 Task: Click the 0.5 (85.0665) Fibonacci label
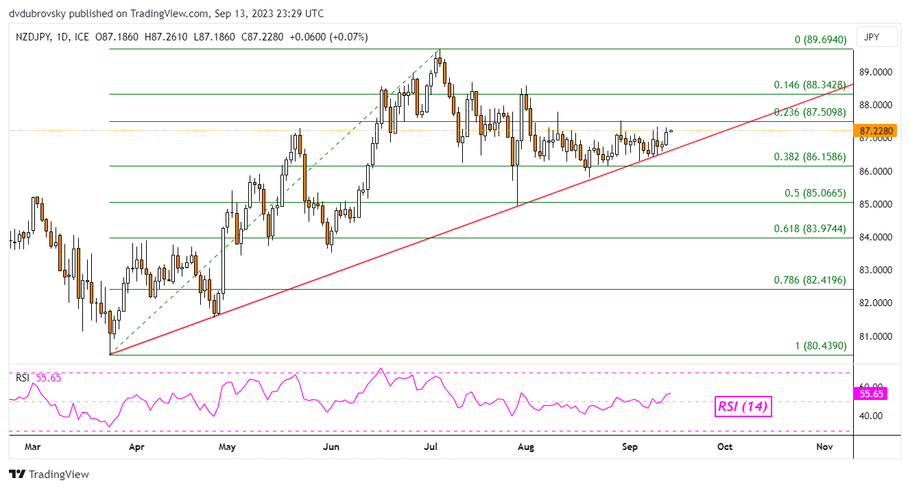click(x=815, y=192)
